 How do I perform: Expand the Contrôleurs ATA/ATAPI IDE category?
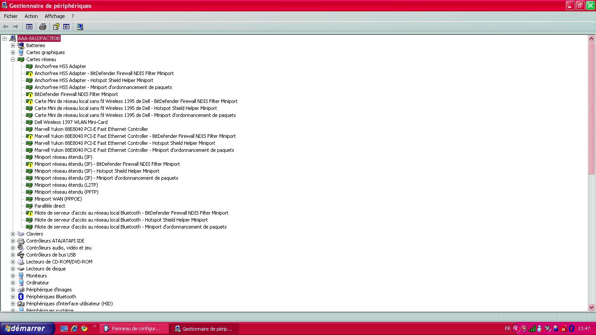click(x=13, y=241)
